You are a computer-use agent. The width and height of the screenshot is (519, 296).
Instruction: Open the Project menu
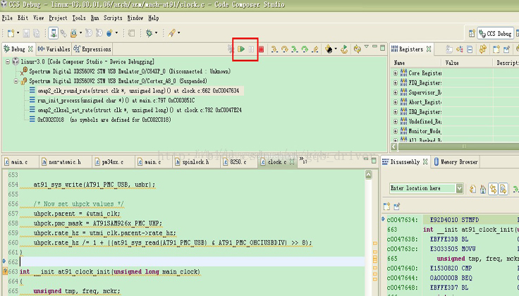pos(58,18)
